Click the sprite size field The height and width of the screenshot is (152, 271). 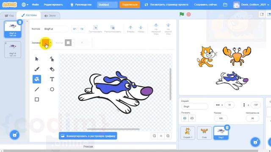point(221,118)
